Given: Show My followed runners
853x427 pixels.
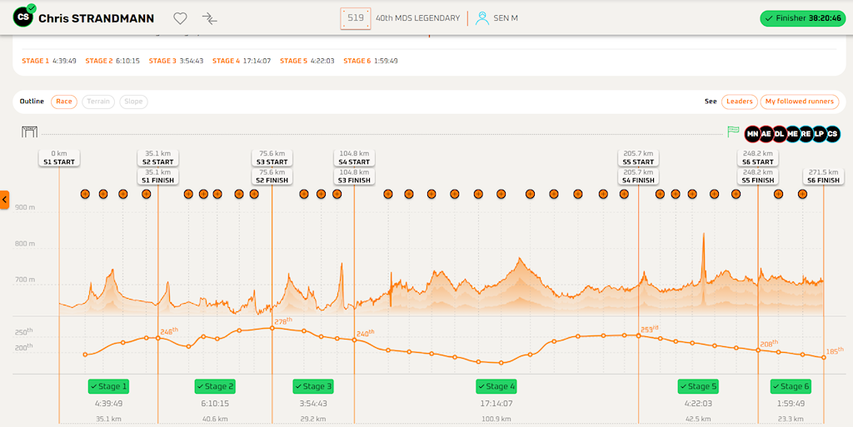Looking at the screenshot, I should click(x=799, y=102).
